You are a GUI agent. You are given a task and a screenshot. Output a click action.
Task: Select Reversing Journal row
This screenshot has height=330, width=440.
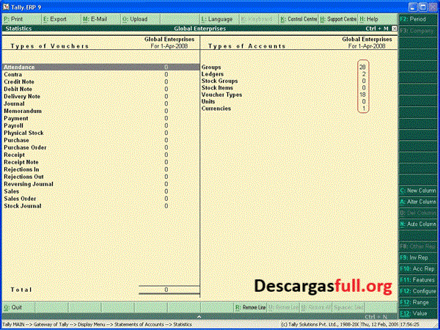pos(100,184)
